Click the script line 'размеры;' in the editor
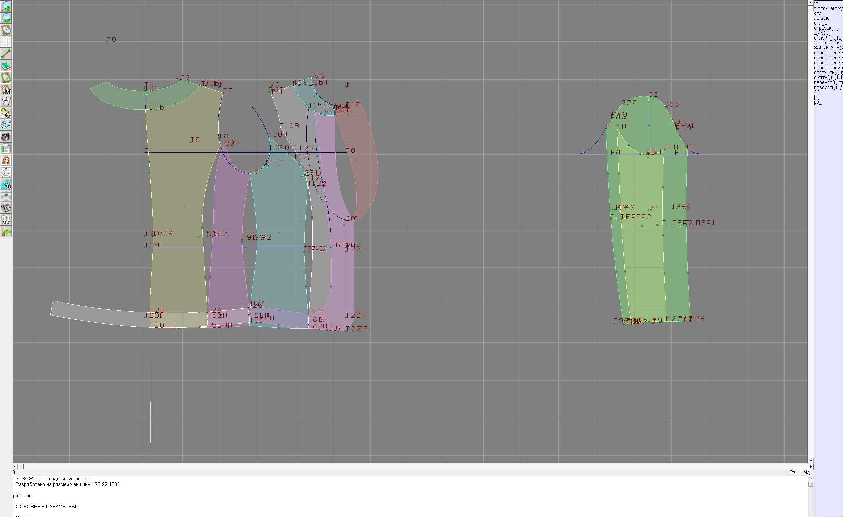 coord(23,496)
